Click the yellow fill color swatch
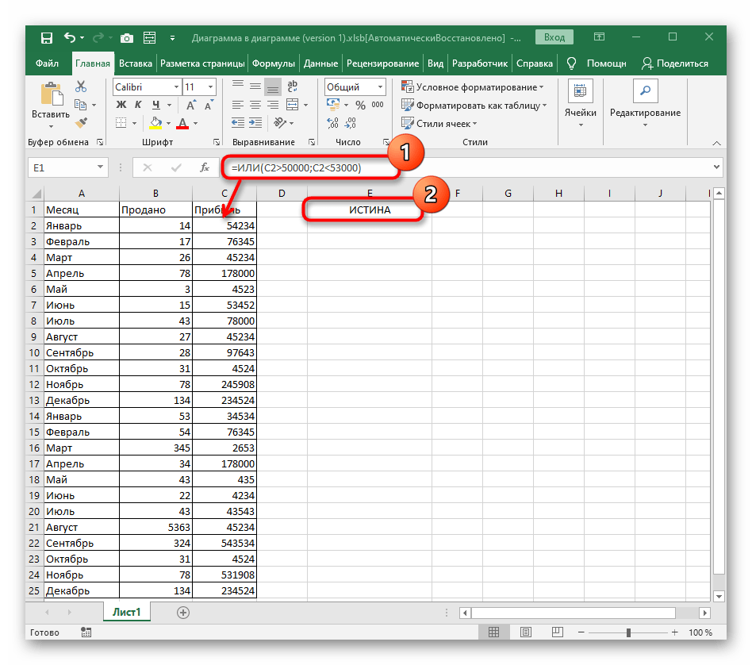 coord(155,123)
